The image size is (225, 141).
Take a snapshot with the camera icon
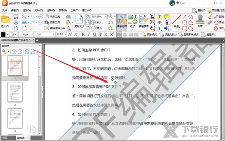pyautogui.click(x=68, y=17)
